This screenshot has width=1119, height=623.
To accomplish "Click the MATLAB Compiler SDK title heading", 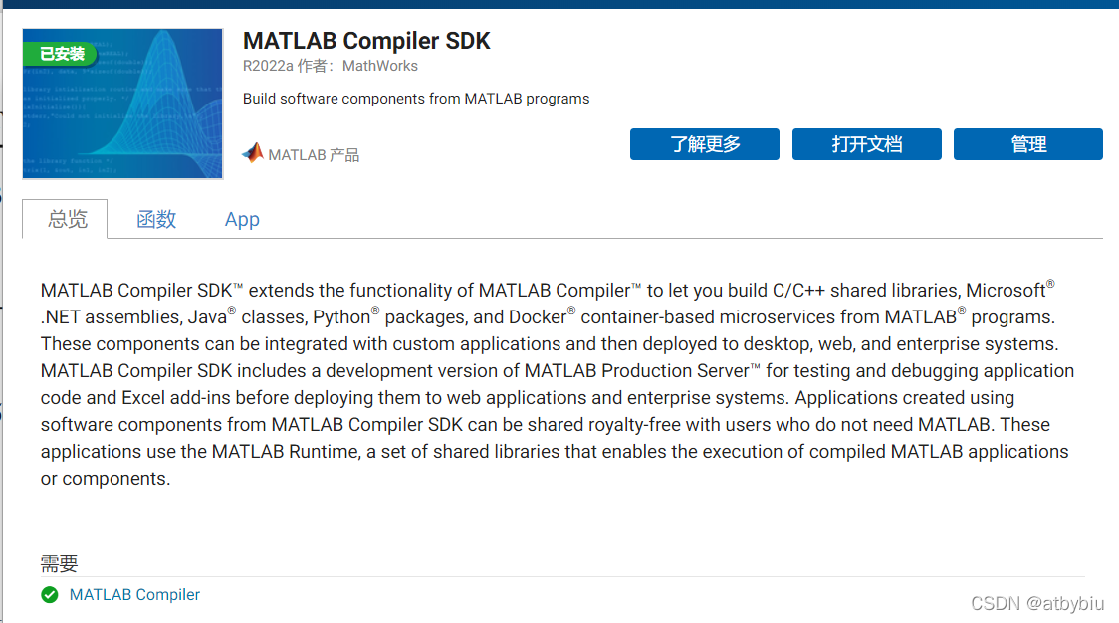I will pyautogui.click(x=366, y=41).
